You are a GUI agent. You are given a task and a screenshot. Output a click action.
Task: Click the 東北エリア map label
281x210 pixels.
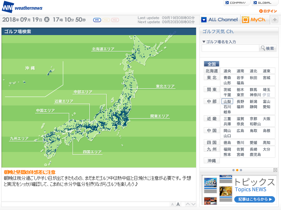tap(165, 86)
